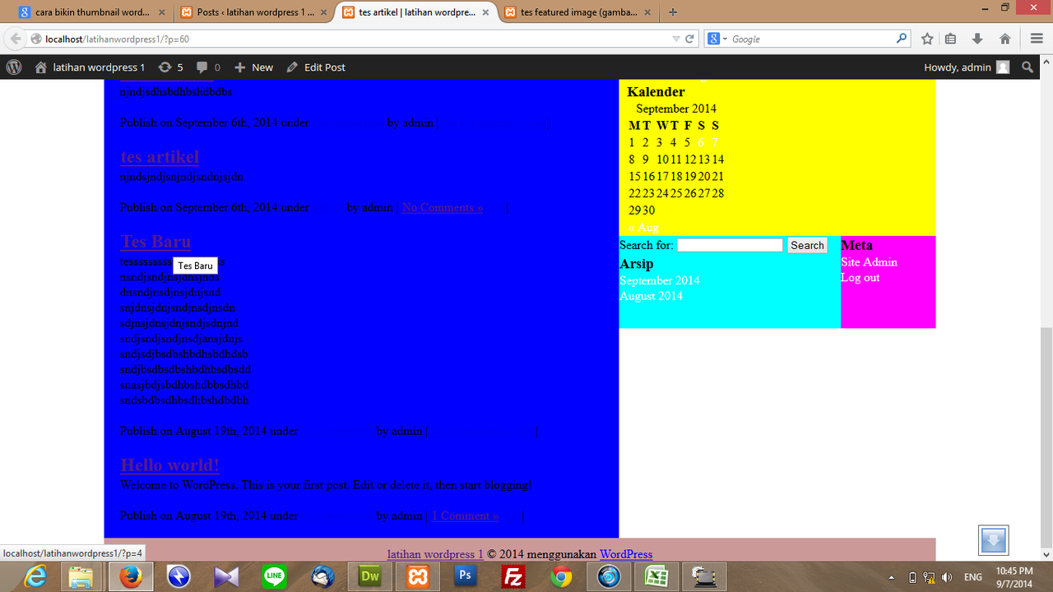
Task: Click the footer WordPress link
Action: (x=626, y=554)
